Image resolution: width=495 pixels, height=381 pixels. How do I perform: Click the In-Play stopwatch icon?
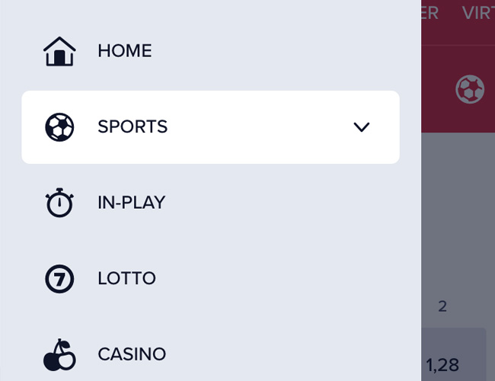coord(59,203)
